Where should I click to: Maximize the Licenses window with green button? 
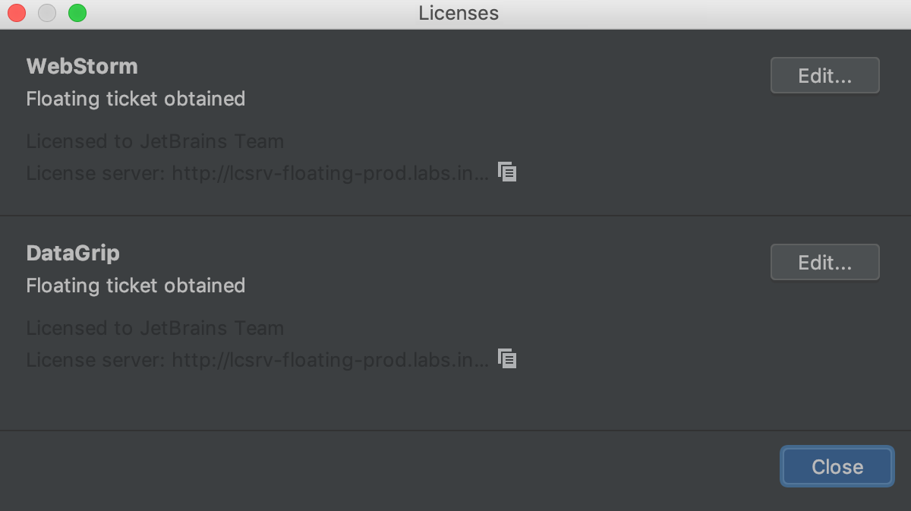pos(77,13)
